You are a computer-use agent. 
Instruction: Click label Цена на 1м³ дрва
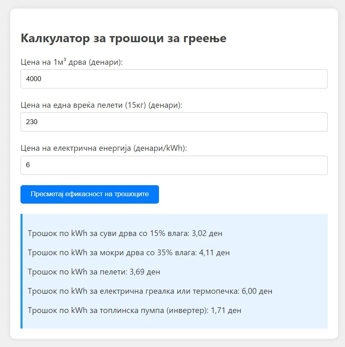(71, 62)
